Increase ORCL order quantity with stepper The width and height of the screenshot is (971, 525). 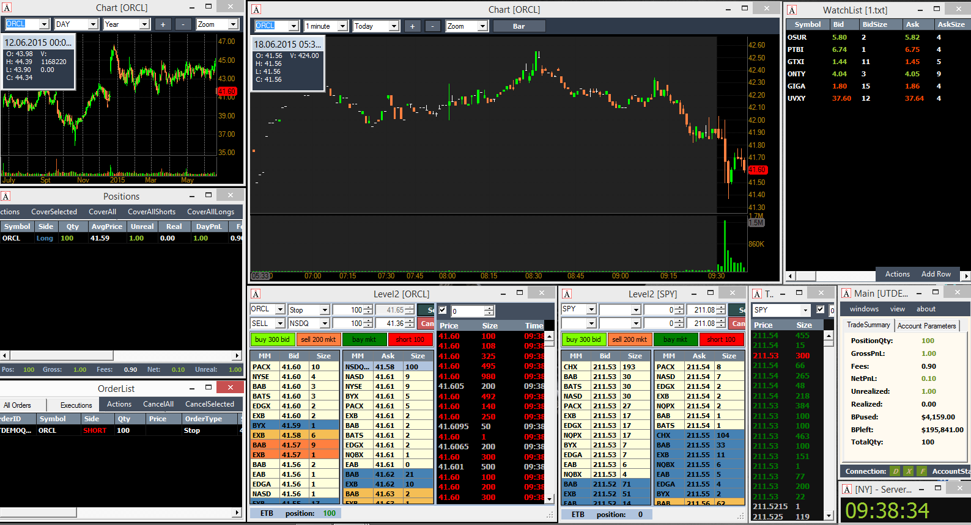click(368, 308)
